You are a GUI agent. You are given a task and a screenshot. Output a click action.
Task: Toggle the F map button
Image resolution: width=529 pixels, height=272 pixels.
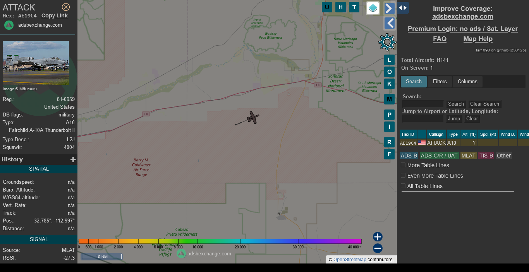[390, 154]
